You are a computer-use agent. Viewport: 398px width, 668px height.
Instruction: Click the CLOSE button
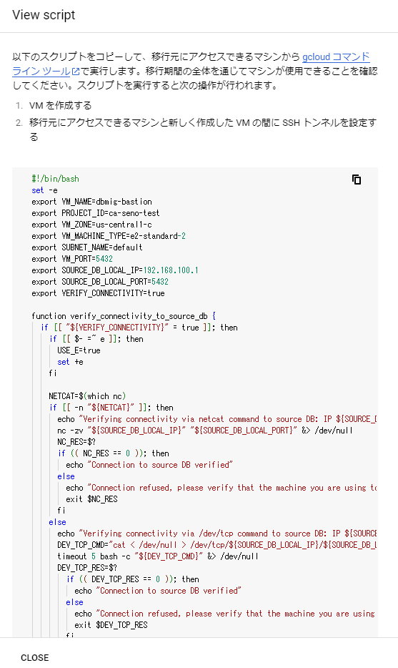point(35,657)
